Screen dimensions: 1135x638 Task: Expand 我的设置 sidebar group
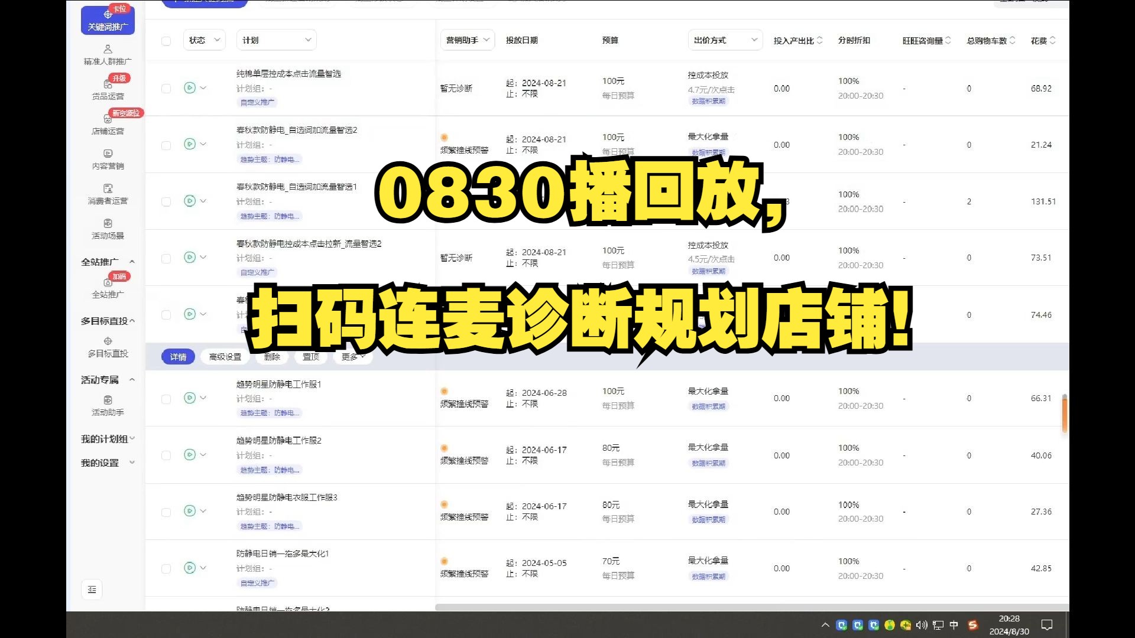coord(132,463)
